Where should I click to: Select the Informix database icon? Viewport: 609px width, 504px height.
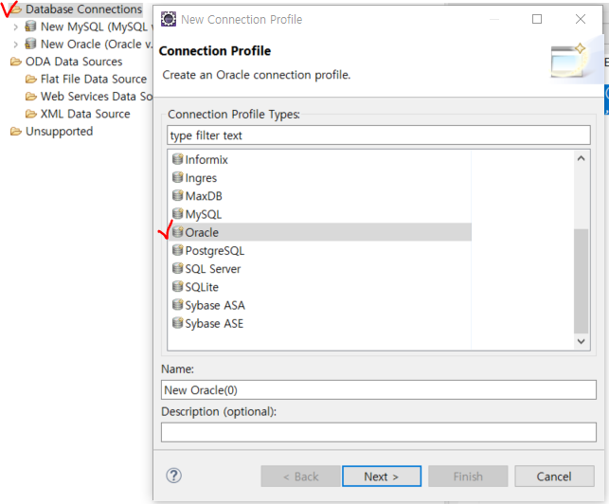[177, 159]
